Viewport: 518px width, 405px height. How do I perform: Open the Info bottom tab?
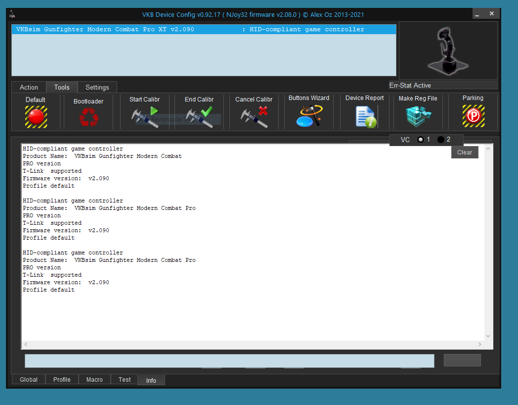151,381
